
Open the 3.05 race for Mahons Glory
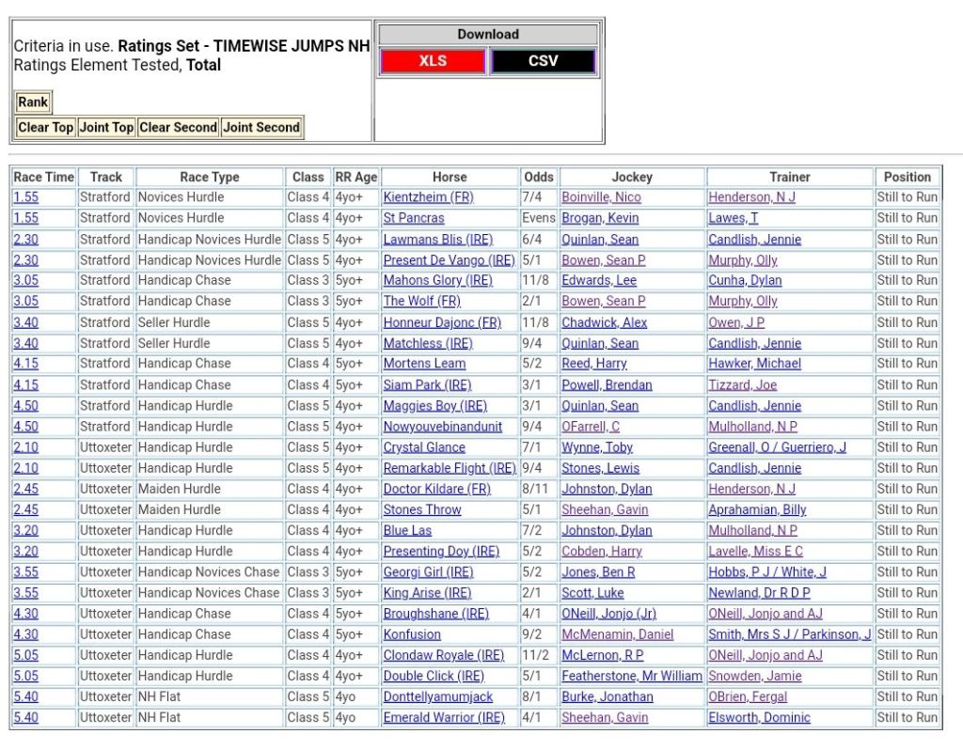click(25, 280)
